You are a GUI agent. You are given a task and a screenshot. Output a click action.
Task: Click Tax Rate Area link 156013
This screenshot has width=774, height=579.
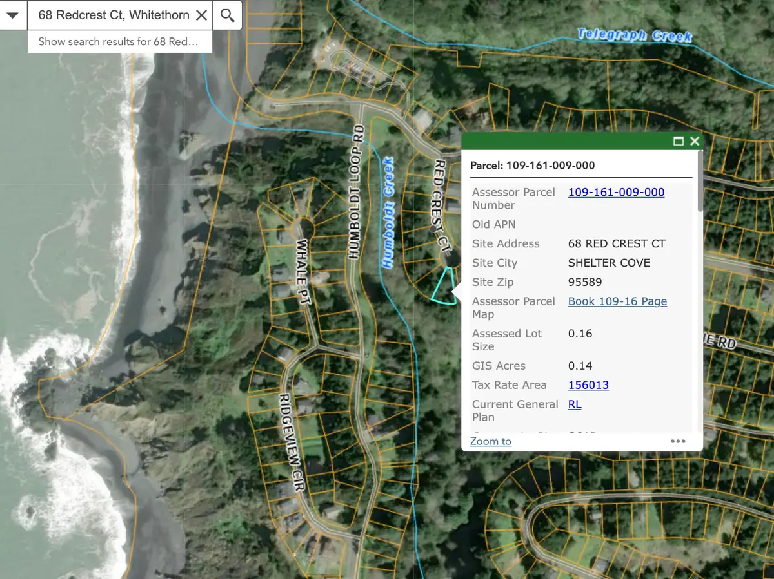click(588, 385)
